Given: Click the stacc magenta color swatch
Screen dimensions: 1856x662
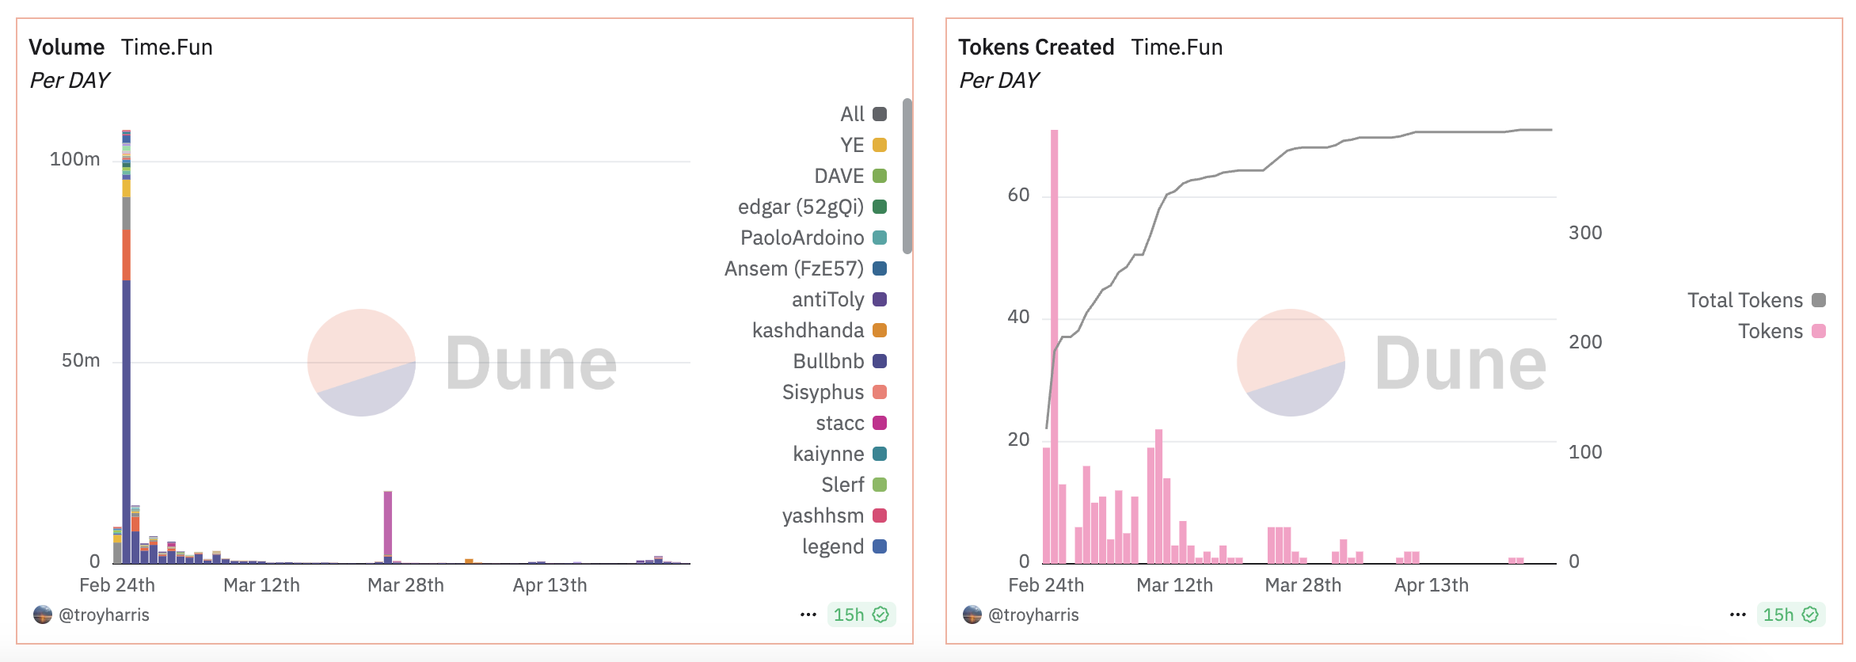Looking at the screenshot, I should click(880, 423).
